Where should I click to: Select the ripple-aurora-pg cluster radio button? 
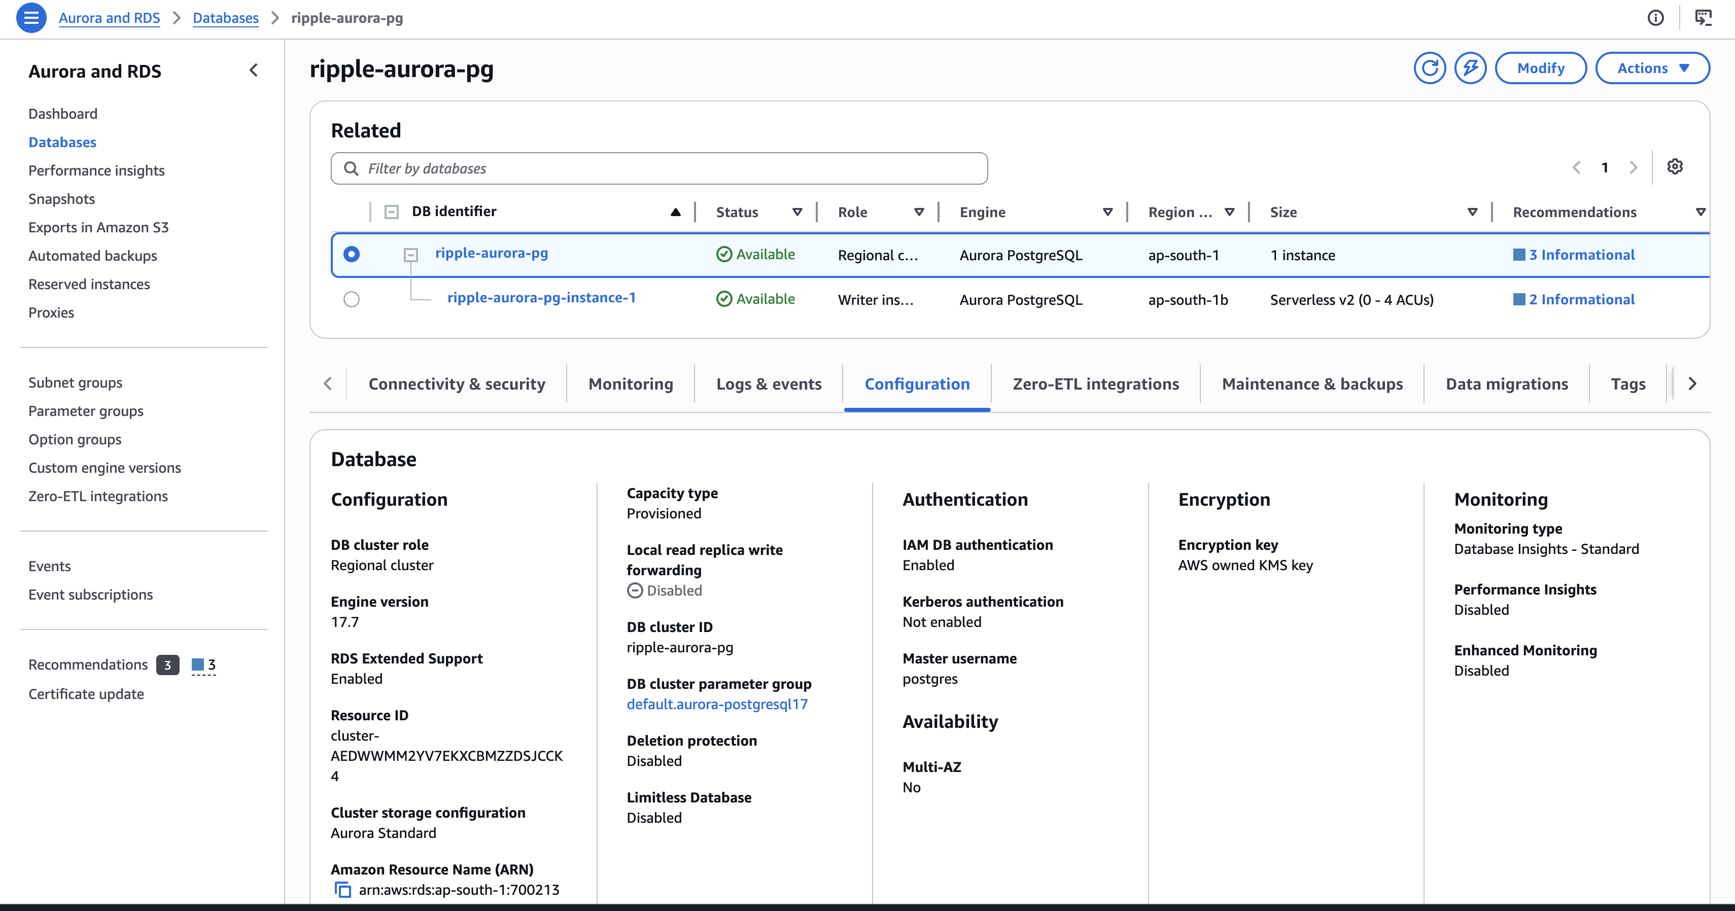pyautogui.click(x=352, y=254)
